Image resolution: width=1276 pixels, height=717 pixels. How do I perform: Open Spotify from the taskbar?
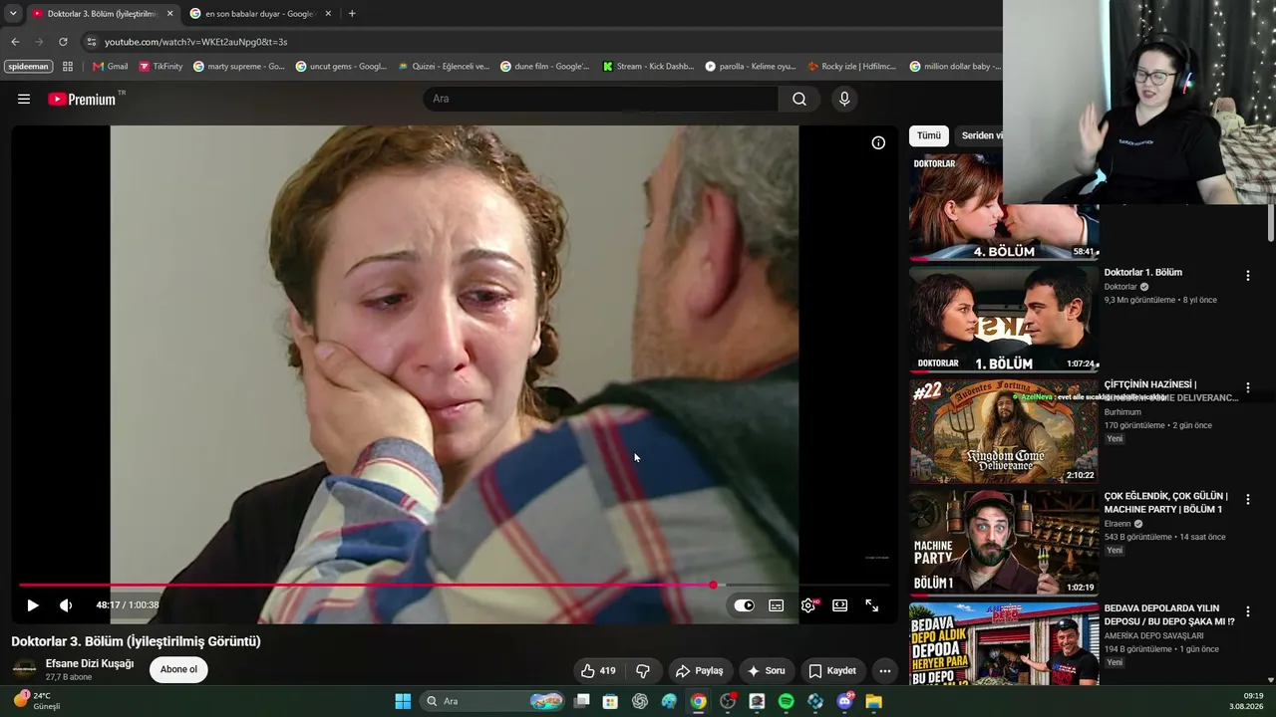click(786, 701)
